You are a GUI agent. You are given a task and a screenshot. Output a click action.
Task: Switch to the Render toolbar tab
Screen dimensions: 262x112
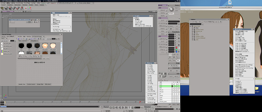31,5
